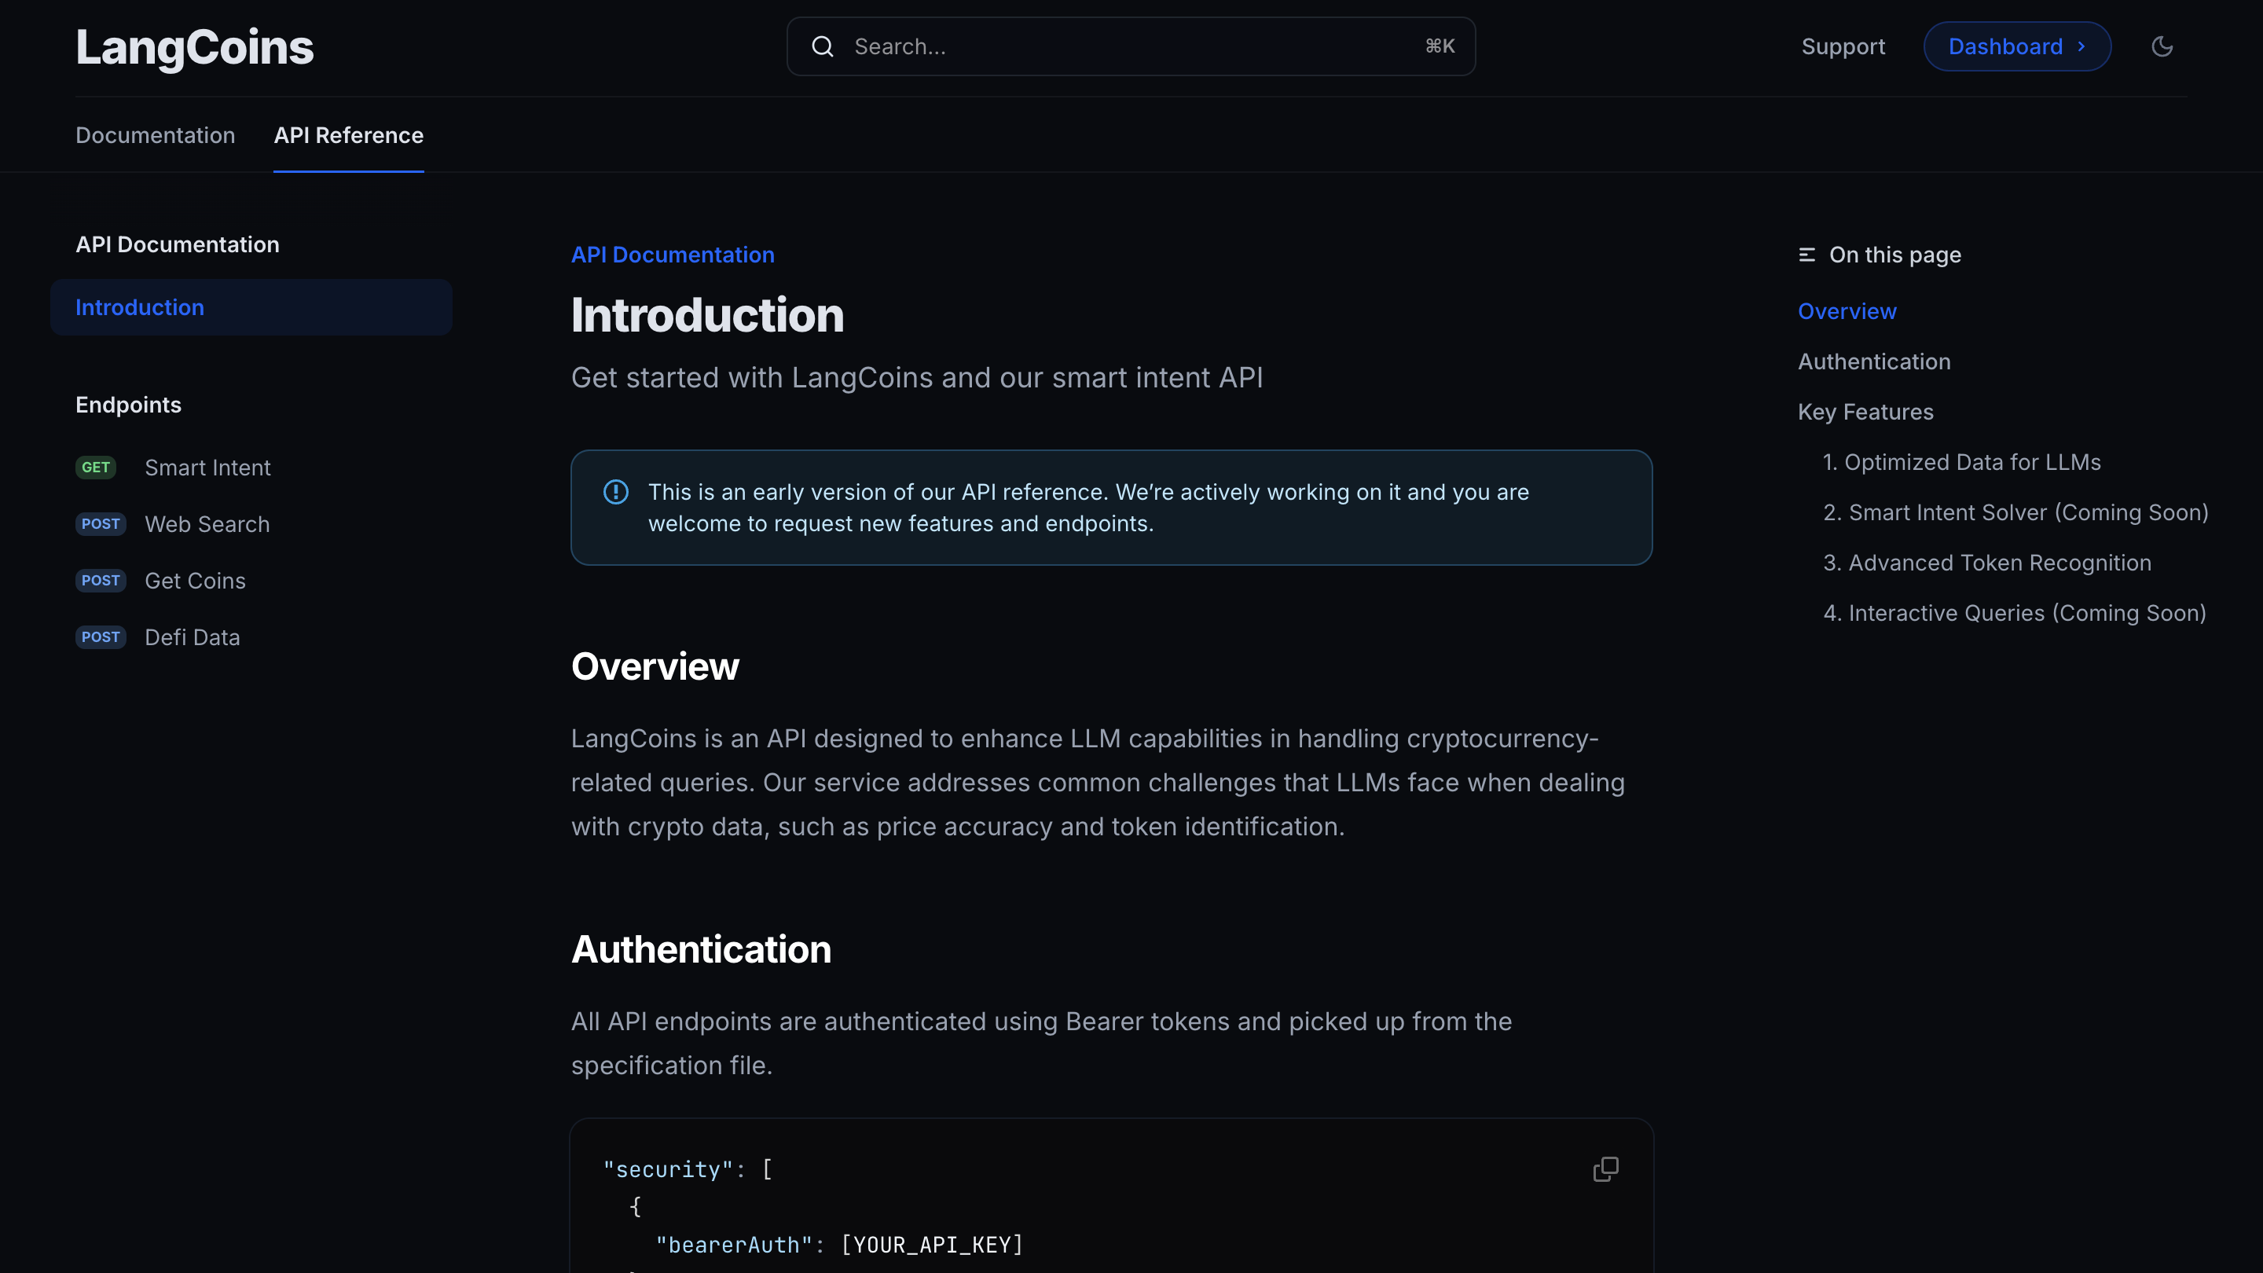Click the POST badge beside Web Search
The height and width of the screenshot is (1273, 2263).
(100, 523)
